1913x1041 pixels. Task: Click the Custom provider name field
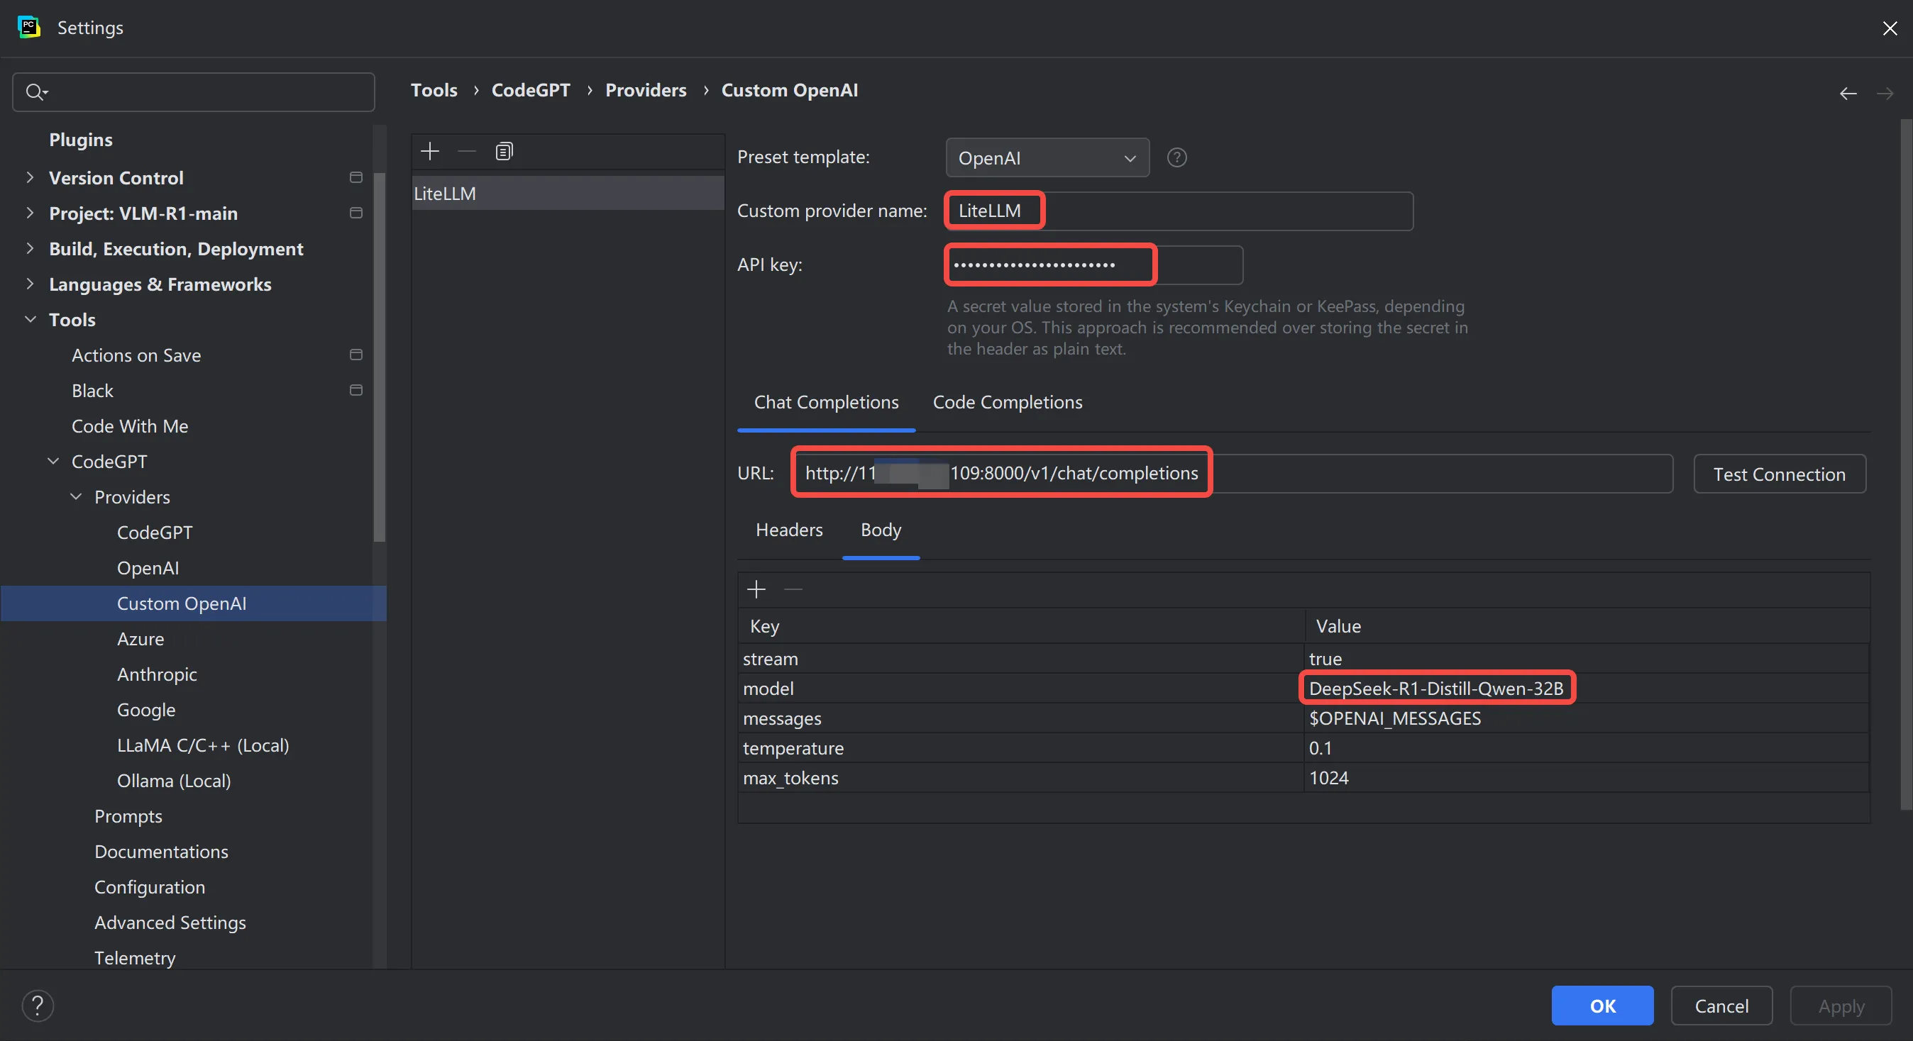coord(1179,211)
